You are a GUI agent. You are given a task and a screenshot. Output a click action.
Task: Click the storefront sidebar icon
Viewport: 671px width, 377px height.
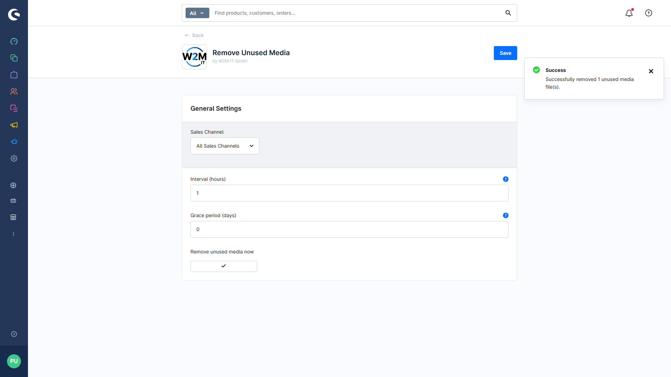pyautogui.click(x=13, y=217)
